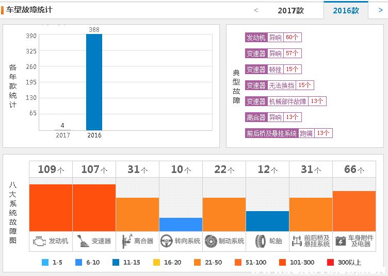Screen dimensions: 388x276
Task: Click the 车身附件及电器 category label
Action: click(x=361, y=241)
